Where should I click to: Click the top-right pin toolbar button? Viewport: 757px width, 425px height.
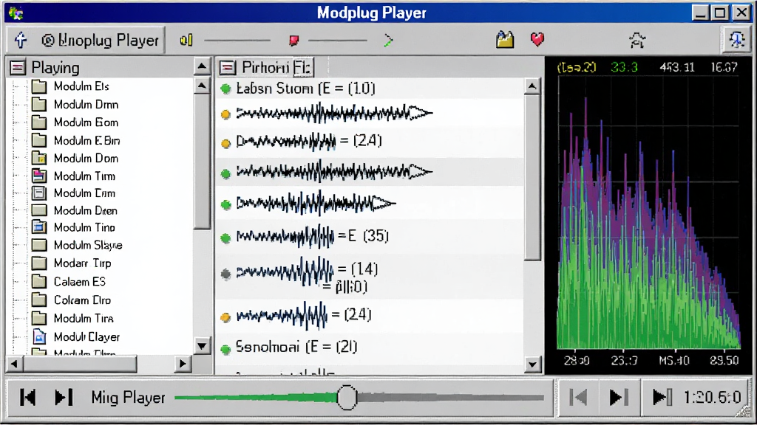[x=736, y=40]
